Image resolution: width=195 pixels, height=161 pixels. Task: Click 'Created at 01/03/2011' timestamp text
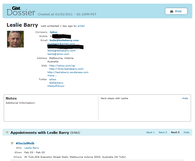coord(67,14)
